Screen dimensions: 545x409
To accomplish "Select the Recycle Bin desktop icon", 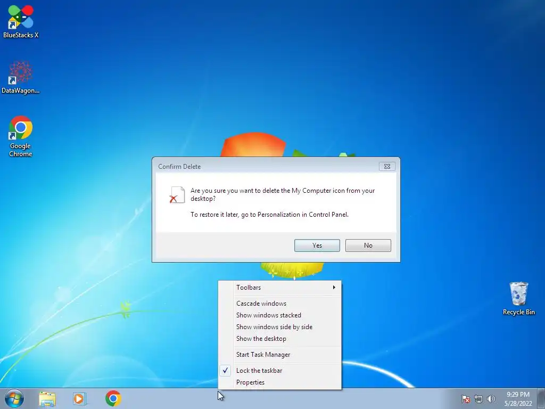I will 518,298.
